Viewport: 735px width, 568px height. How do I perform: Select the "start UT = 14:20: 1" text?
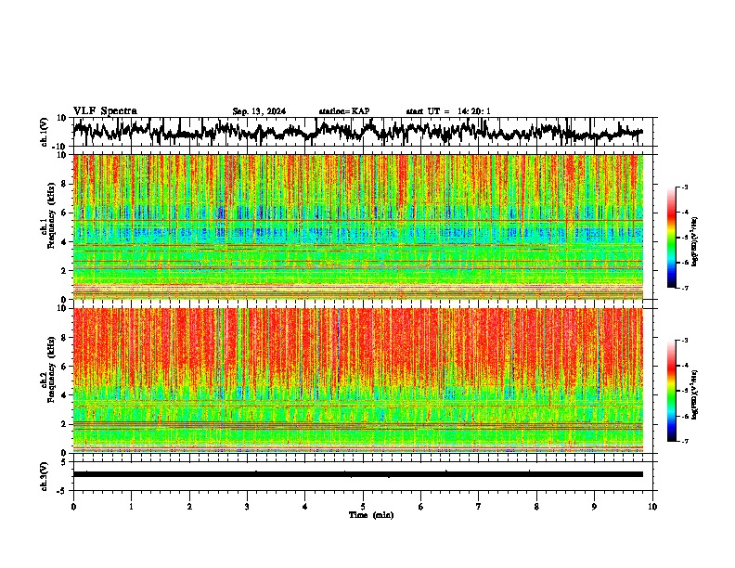point(448,111)
